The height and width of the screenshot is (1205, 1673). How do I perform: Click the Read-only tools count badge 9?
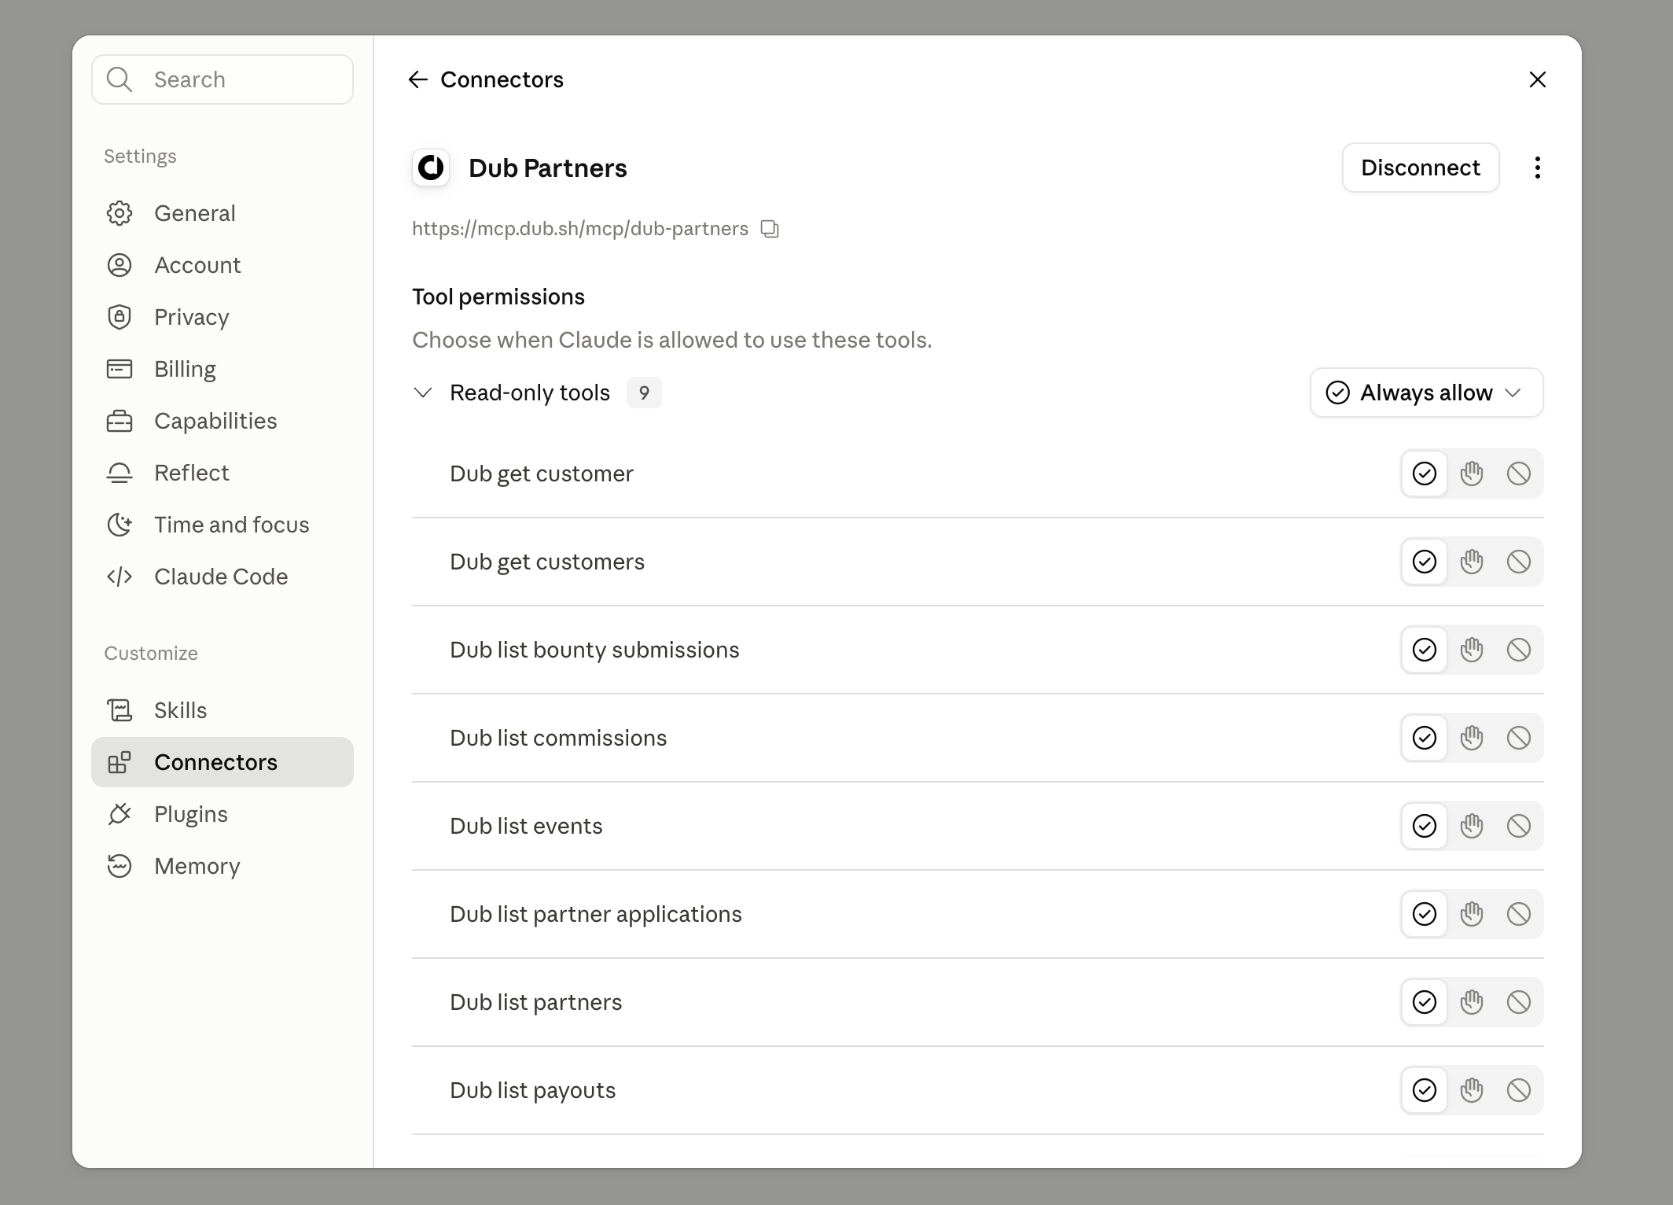pyautogui.click(x=644, y=392)
